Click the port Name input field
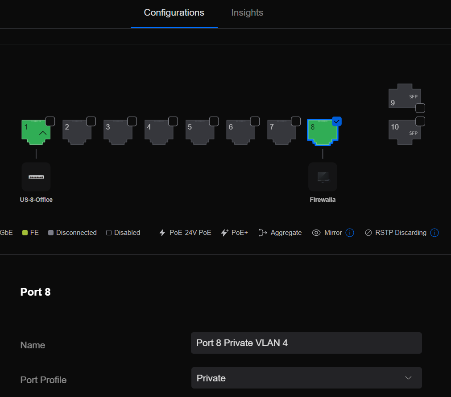 pos(306,343)
